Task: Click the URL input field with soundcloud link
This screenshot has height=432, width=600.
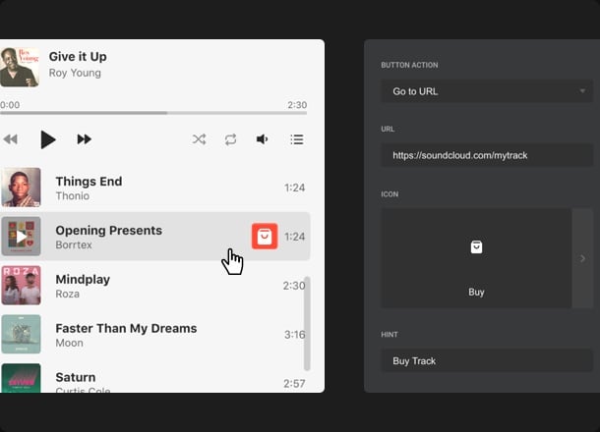Action: [487, 155]
